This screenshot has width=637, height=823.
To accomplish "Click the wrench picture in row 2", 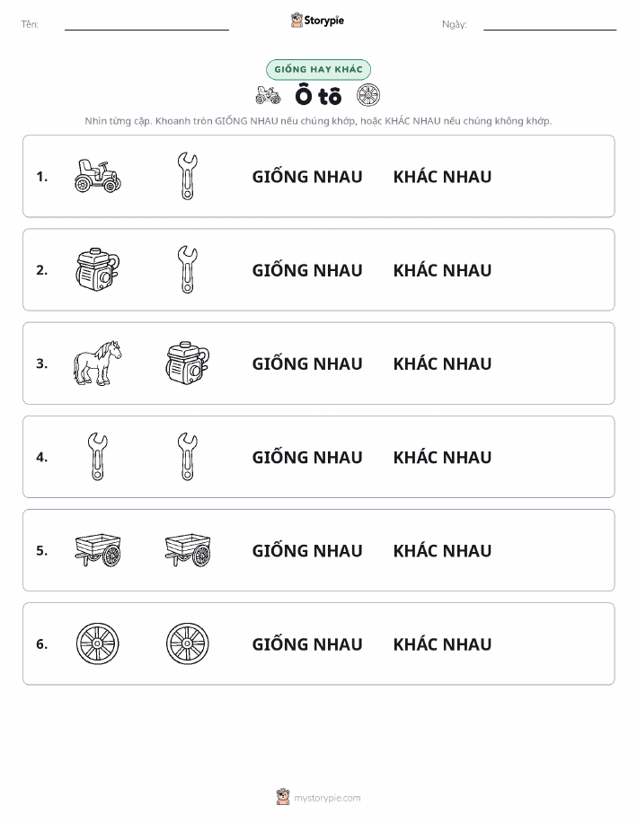I will pos(187,269).
